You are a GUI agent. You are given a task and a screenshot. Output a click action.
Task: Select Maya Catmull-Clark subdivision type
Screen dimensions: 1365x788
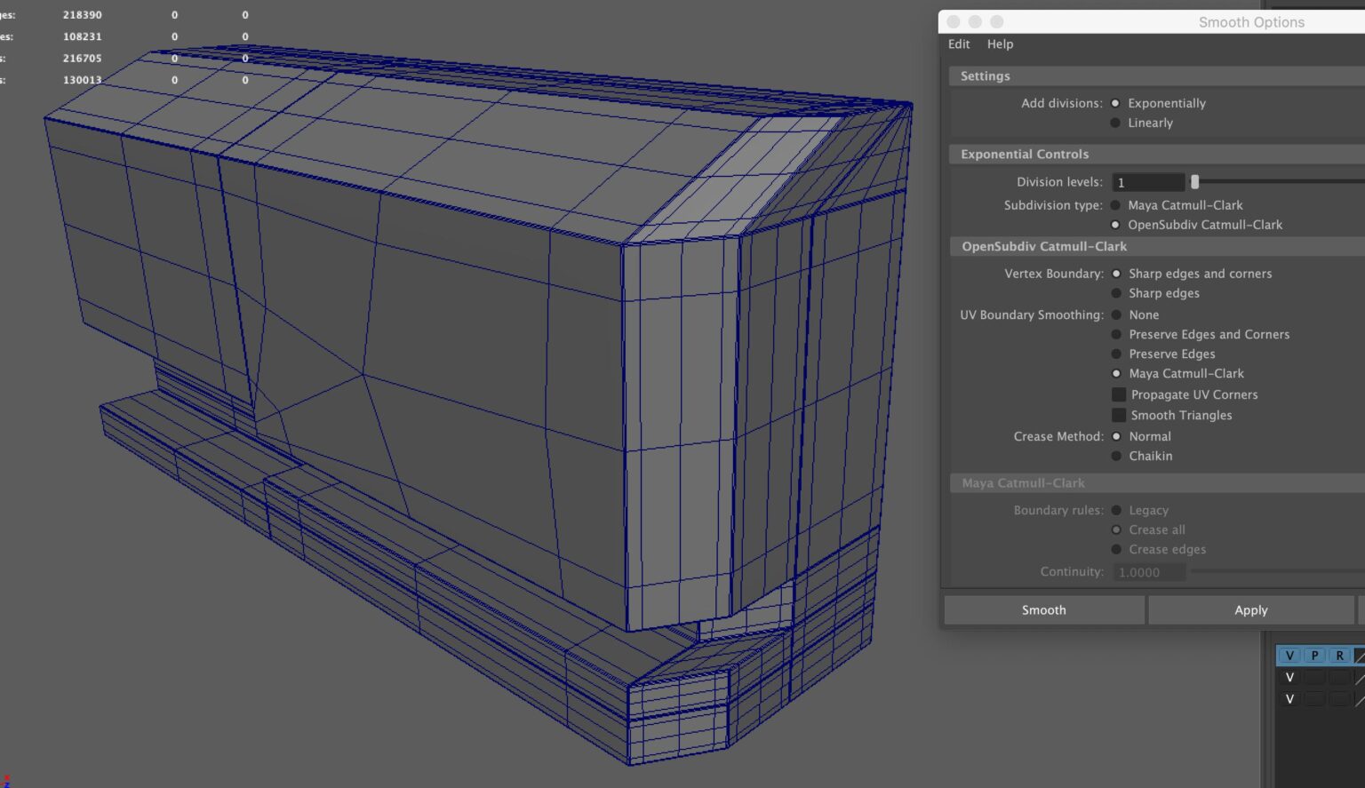tap(1115, 204)
